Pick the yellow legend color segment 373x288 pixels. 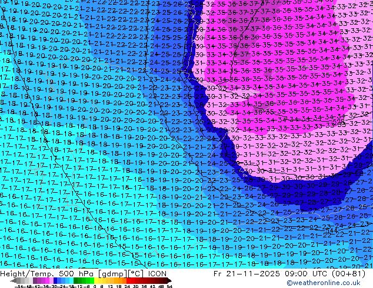[x=96, y=280]
